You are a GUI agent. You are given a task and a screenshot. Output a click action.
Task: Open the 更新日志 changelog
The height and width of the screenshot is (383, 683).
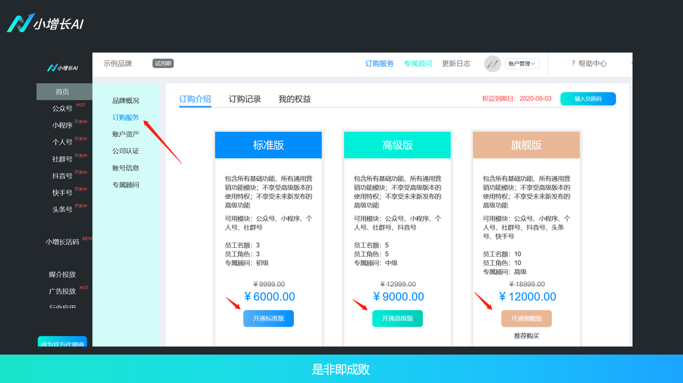pyautogui.click(x=456, y=63)
